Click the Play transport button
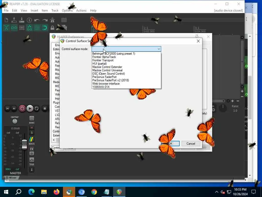 click(x=30, y=109)
